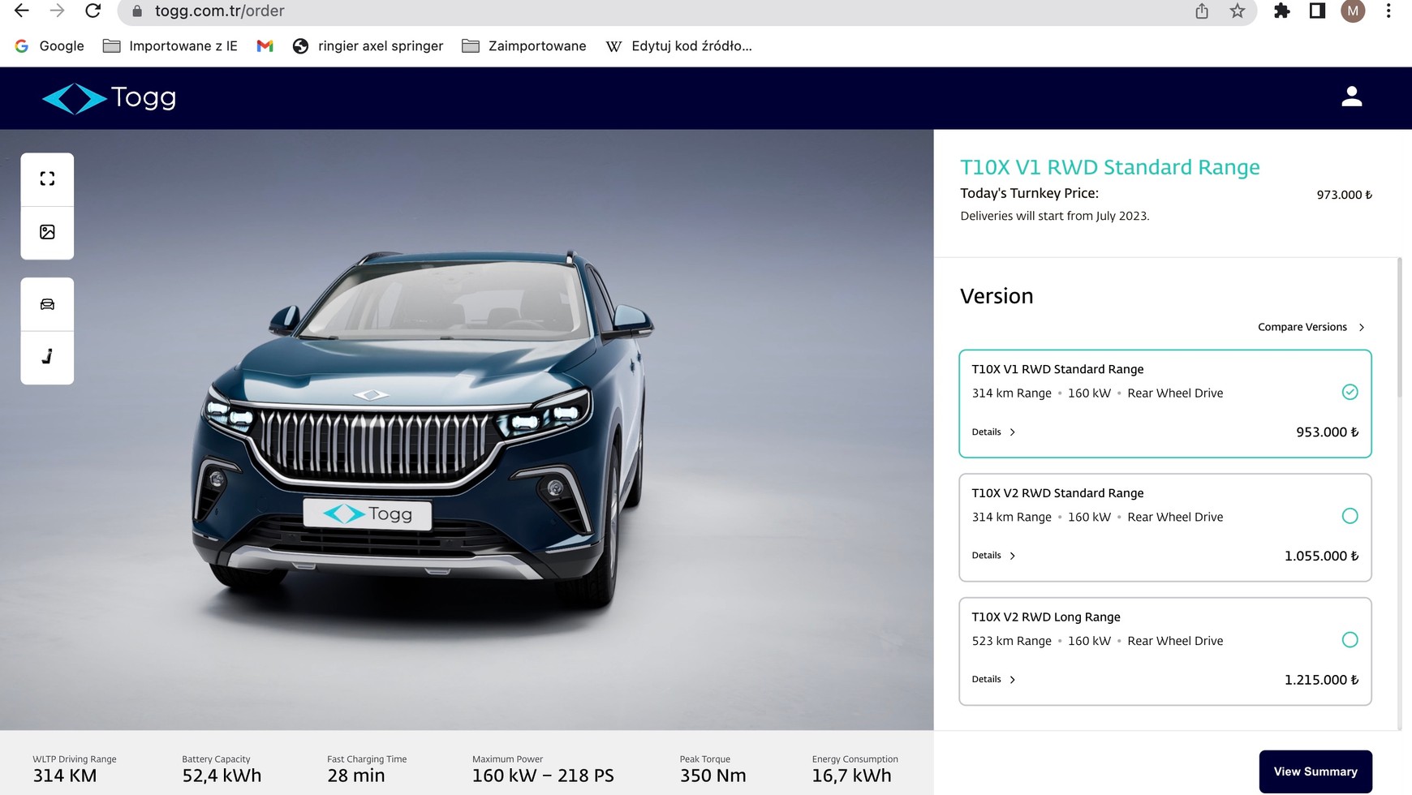Viewport: 1412px width, 795px height.
Task: Open browser extensions puzzle icon
Action: pyautogui.click(x=1281, y=11)
